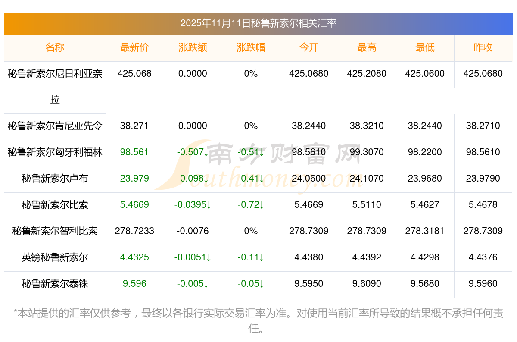Click the green latest price 23.979

point(134,179)
